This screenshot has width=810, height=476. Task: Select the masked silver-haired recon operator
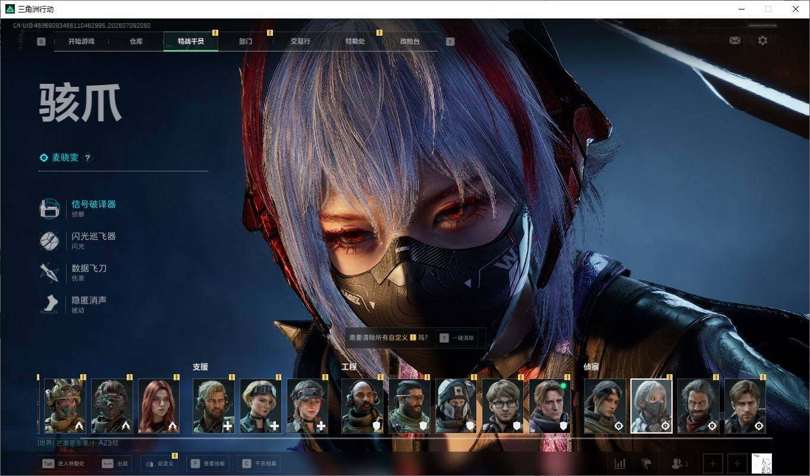(652, 406)
